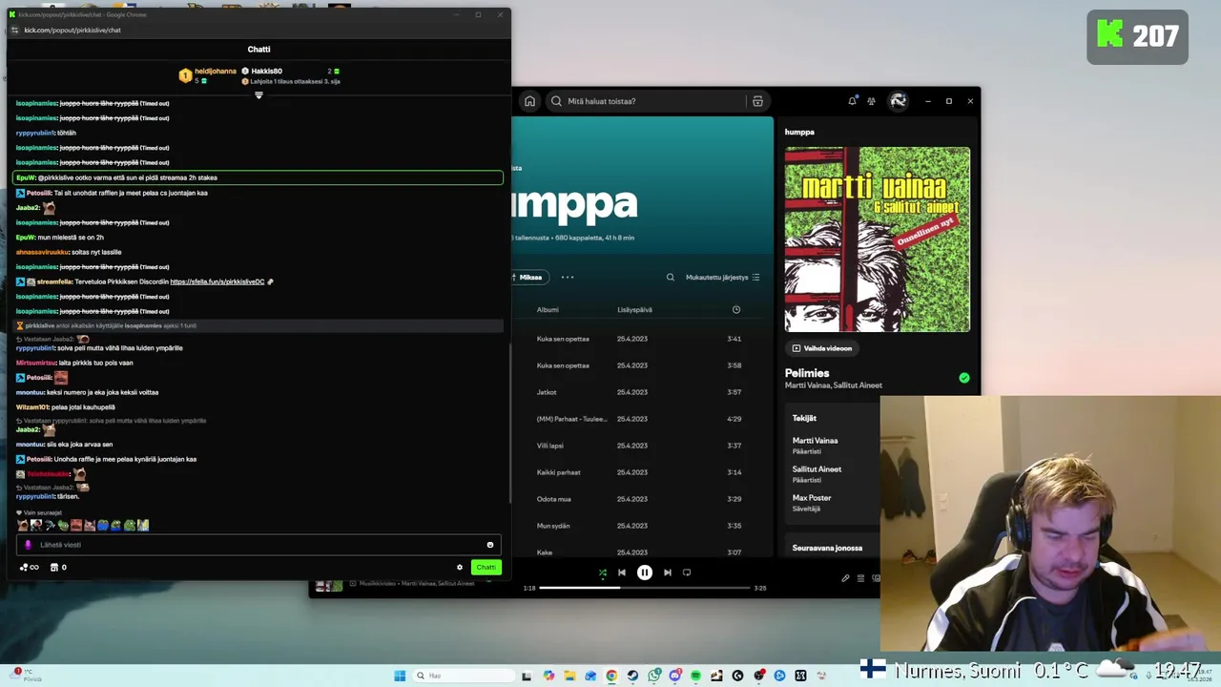The width and height of the screenshot is (1221, 687).
Task: Open Spotify lyrics microphone icon
Action: point(845,578)
